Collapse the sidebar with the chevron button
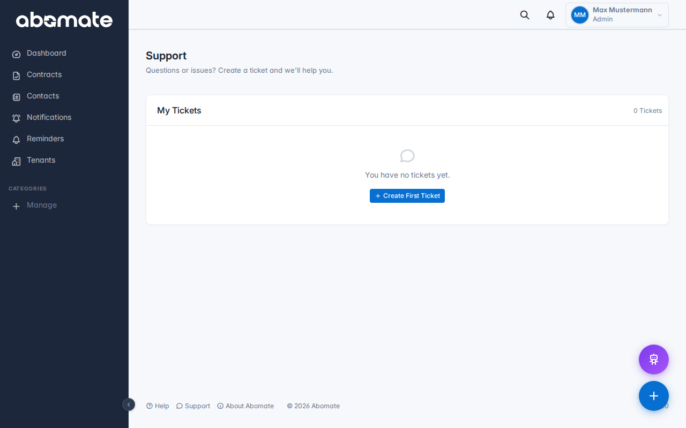 pyautogui.click(x=129, y=405)
